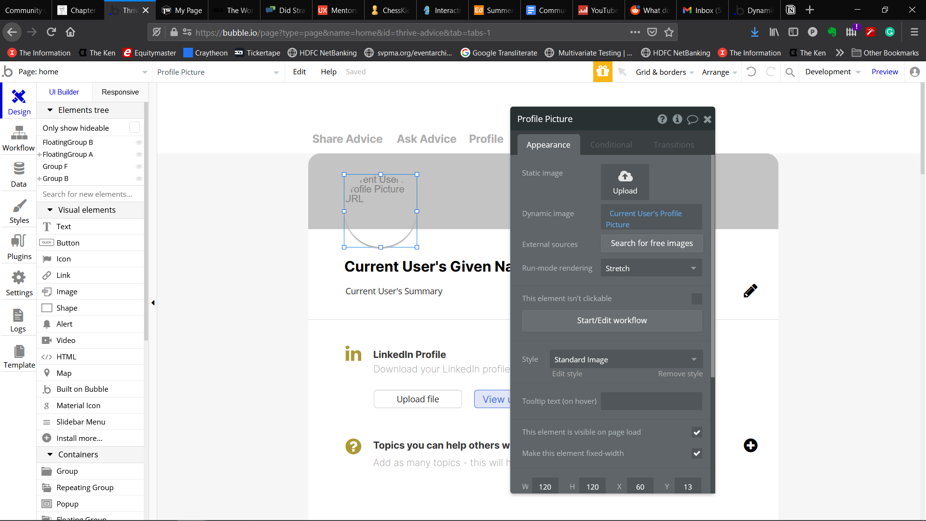Switch to the Responsive tab
Image resolution: width=926 pixels, height=521 pixels.
120,92
